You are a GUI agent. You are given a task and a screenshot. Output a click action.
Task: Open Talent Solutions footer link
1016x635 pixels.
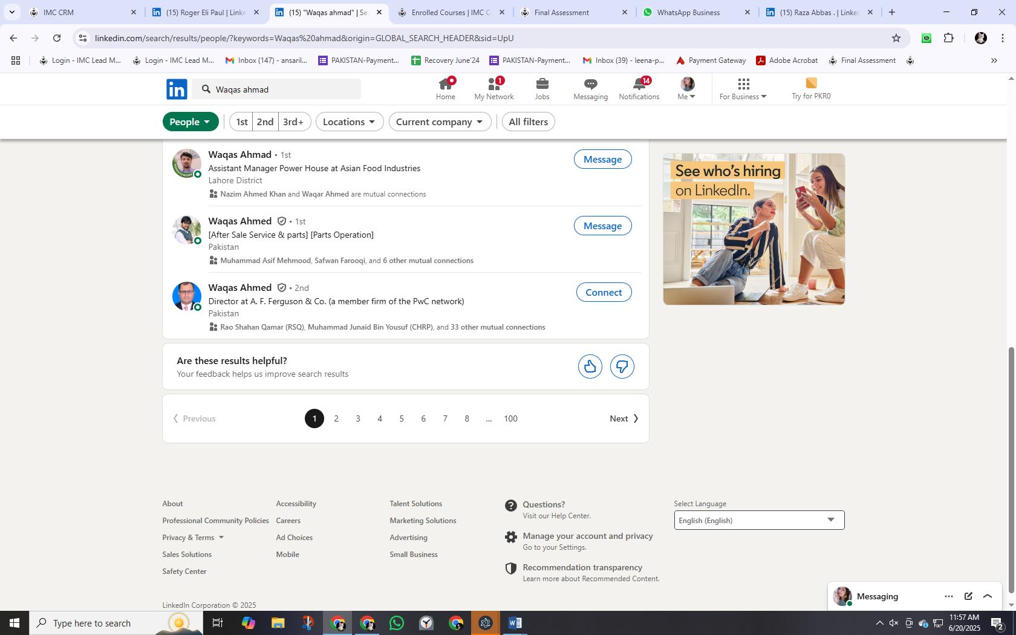pyautogui.click(x=415, y=504)
